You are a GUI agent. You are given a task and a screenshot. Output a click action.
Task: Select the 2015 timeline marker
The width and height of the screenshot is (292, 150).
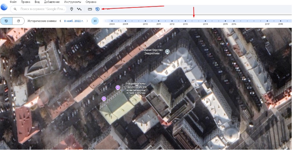point(225,21)
